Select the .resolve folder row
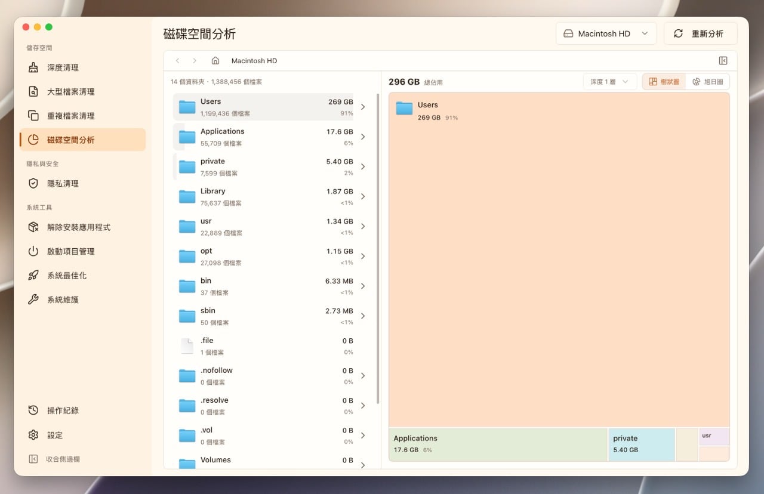764x494 pixels. [272, 406]
